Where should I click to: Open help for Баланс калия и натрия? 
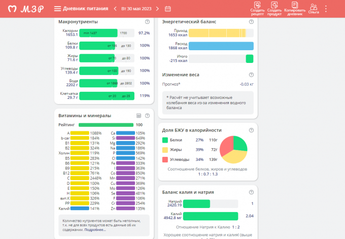tap(251, 192)
